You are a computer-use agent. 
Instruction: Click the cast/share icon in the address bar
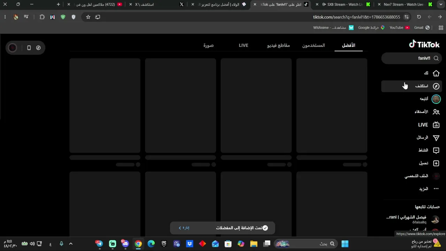click(98, 17)
